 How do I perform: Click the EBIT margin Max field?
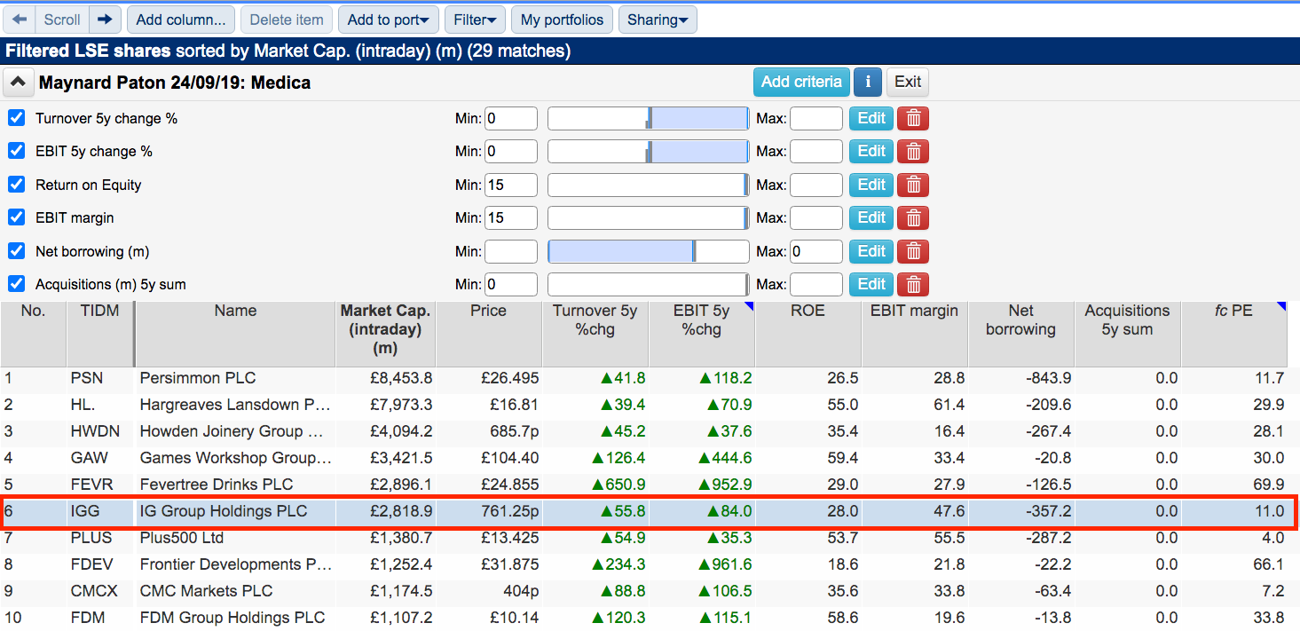(x=816, y=217)
